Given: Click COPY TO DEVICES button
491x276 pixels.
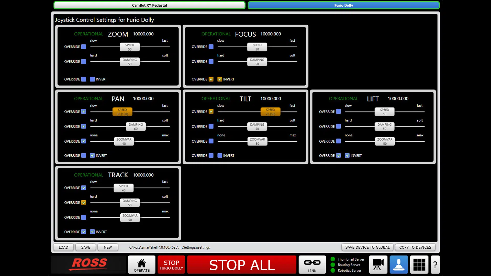Looking at the screenshot, I should (x=415, y=247).
